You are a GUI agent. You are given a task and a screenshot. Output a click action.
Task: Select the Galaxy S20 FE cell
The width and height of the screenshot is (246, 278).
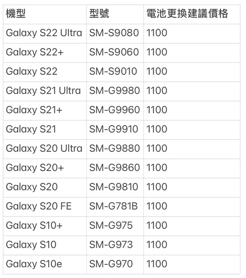pyautogui.click(x=39, y=207)
